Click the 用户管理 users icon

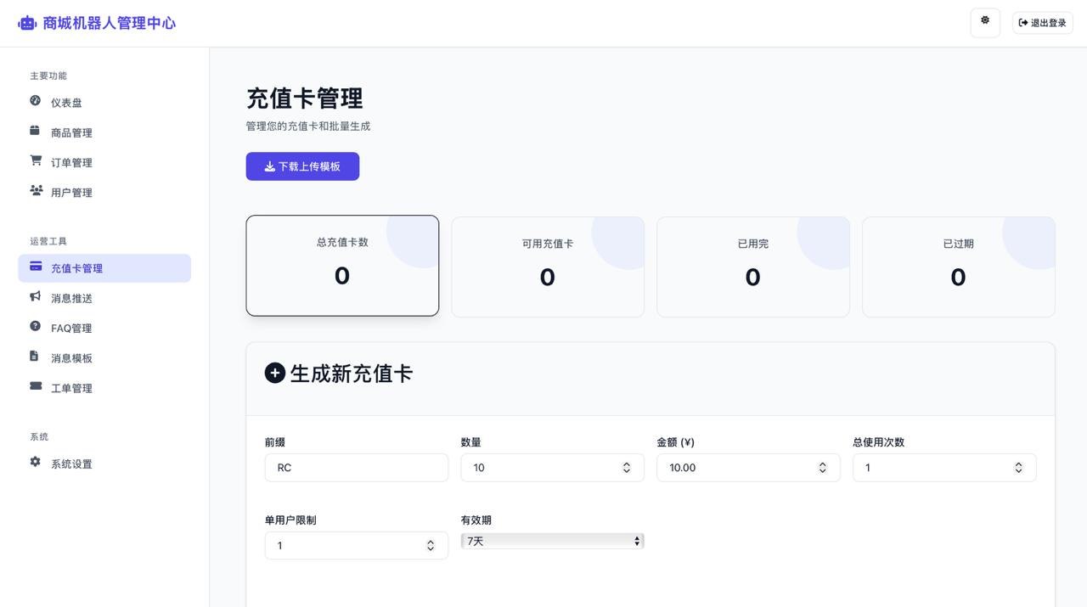[35, 190]
